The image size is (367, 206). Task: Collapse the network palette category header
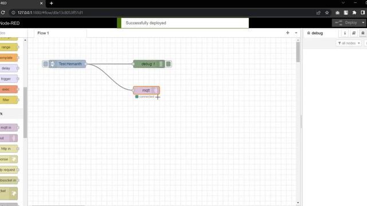11,114
